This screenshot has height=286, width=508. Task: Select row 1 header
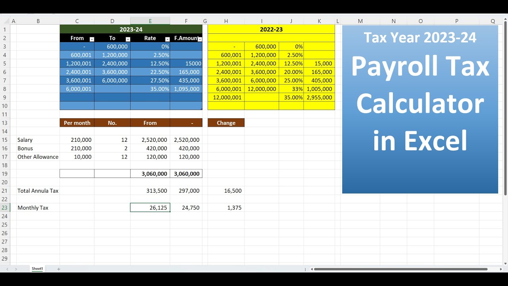[x=5, y=29]
